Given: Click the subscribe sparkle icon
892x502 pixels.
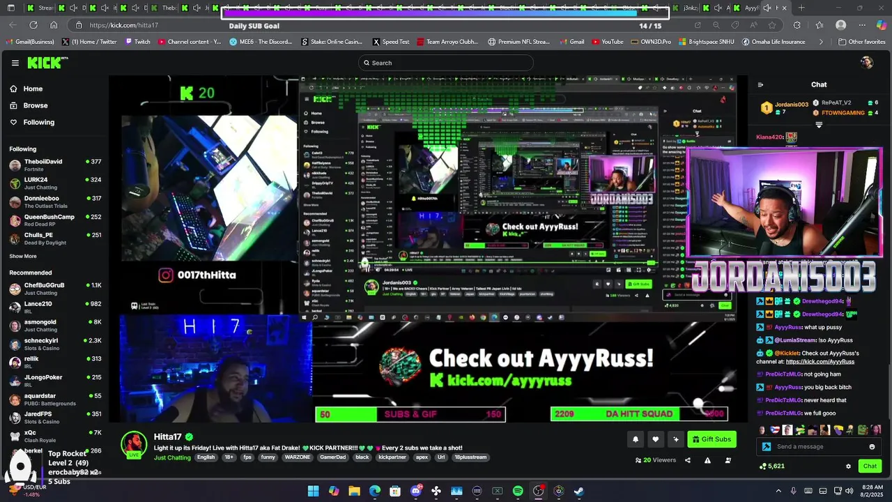Looking at the screenshot, I should click(675, 439).
